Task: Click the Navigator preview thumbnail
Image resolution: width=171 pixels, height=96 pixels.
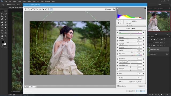Action: tap(159, 21)
